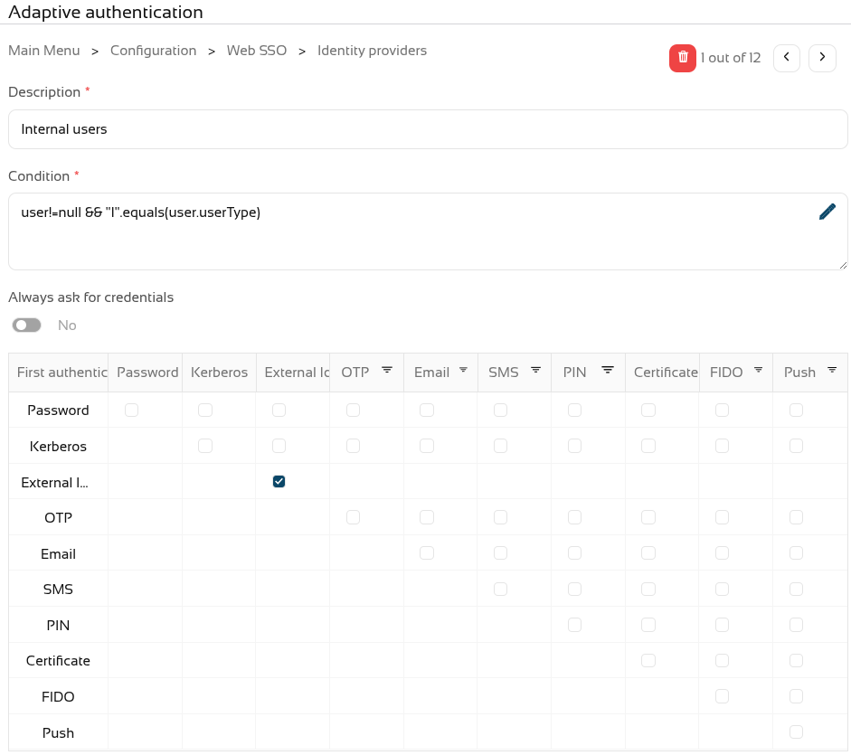Toggle the Always ask for credentials switch

(26, 326)
